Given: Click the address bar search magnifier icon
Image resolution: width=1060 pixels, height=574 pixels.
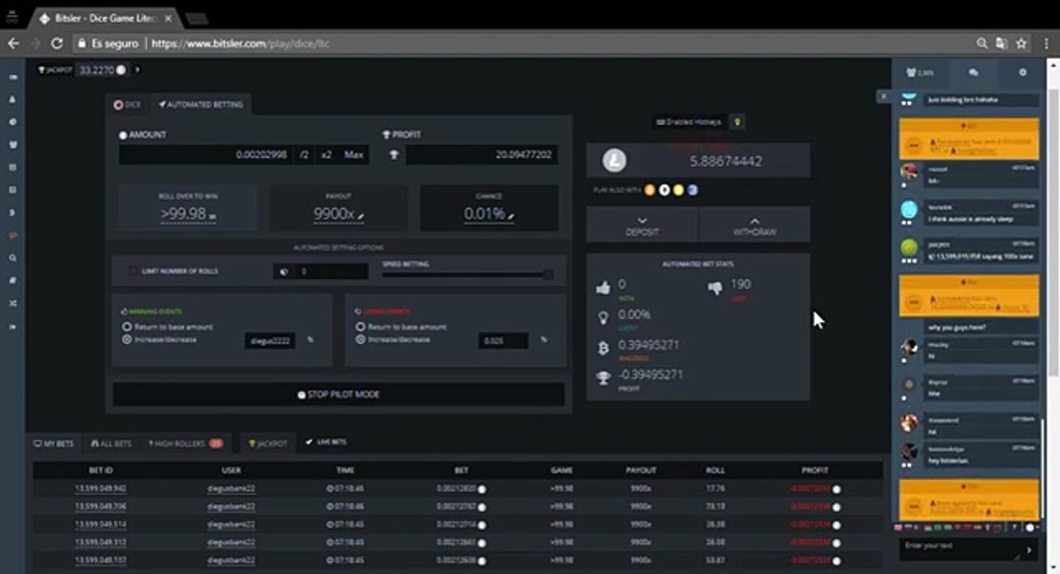Looking at the screenshot, I should [982, 43].
